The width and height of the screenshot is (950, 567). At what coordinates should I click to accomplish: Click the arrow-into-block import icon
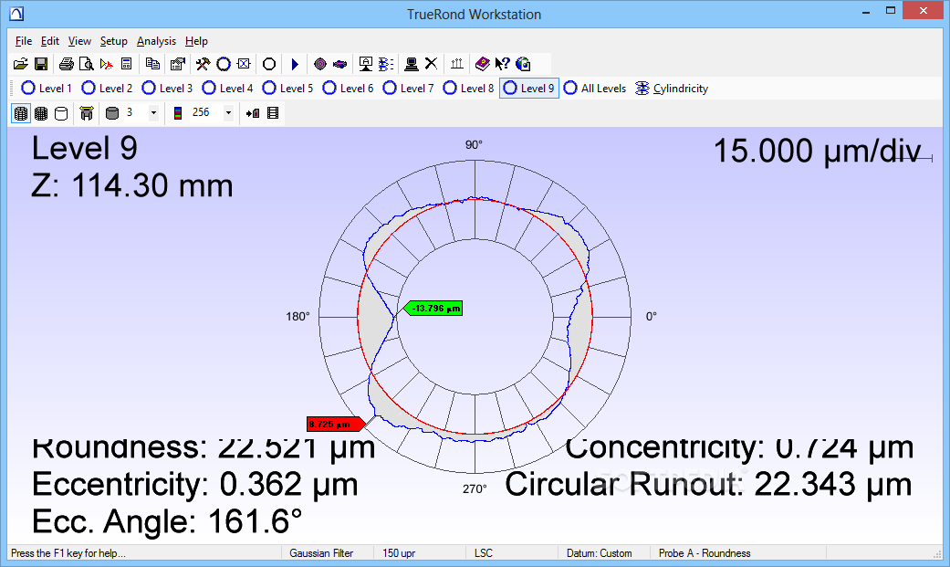(x=253, y=113)
